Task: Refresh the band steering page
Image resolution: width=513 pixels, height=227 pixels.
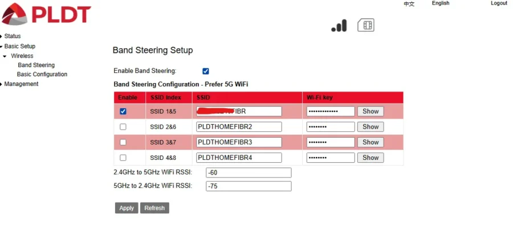Action: [x=154, y=208]
